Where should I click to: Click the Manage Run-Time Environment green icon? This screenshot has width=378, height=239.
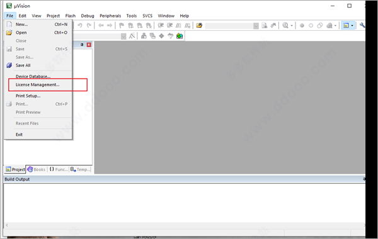pos(180,36)
